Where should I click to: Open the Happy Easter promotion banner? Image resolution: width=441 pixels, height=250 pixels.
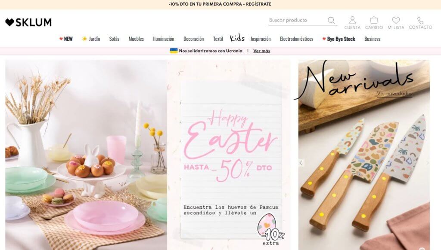231,155
